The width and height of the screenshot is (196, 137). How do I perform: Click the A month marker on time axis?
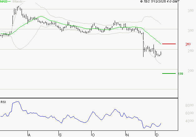tap(29, 135)
